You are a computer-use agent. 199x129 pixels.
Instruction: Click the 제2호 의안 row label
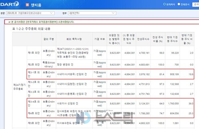[34, 64]
